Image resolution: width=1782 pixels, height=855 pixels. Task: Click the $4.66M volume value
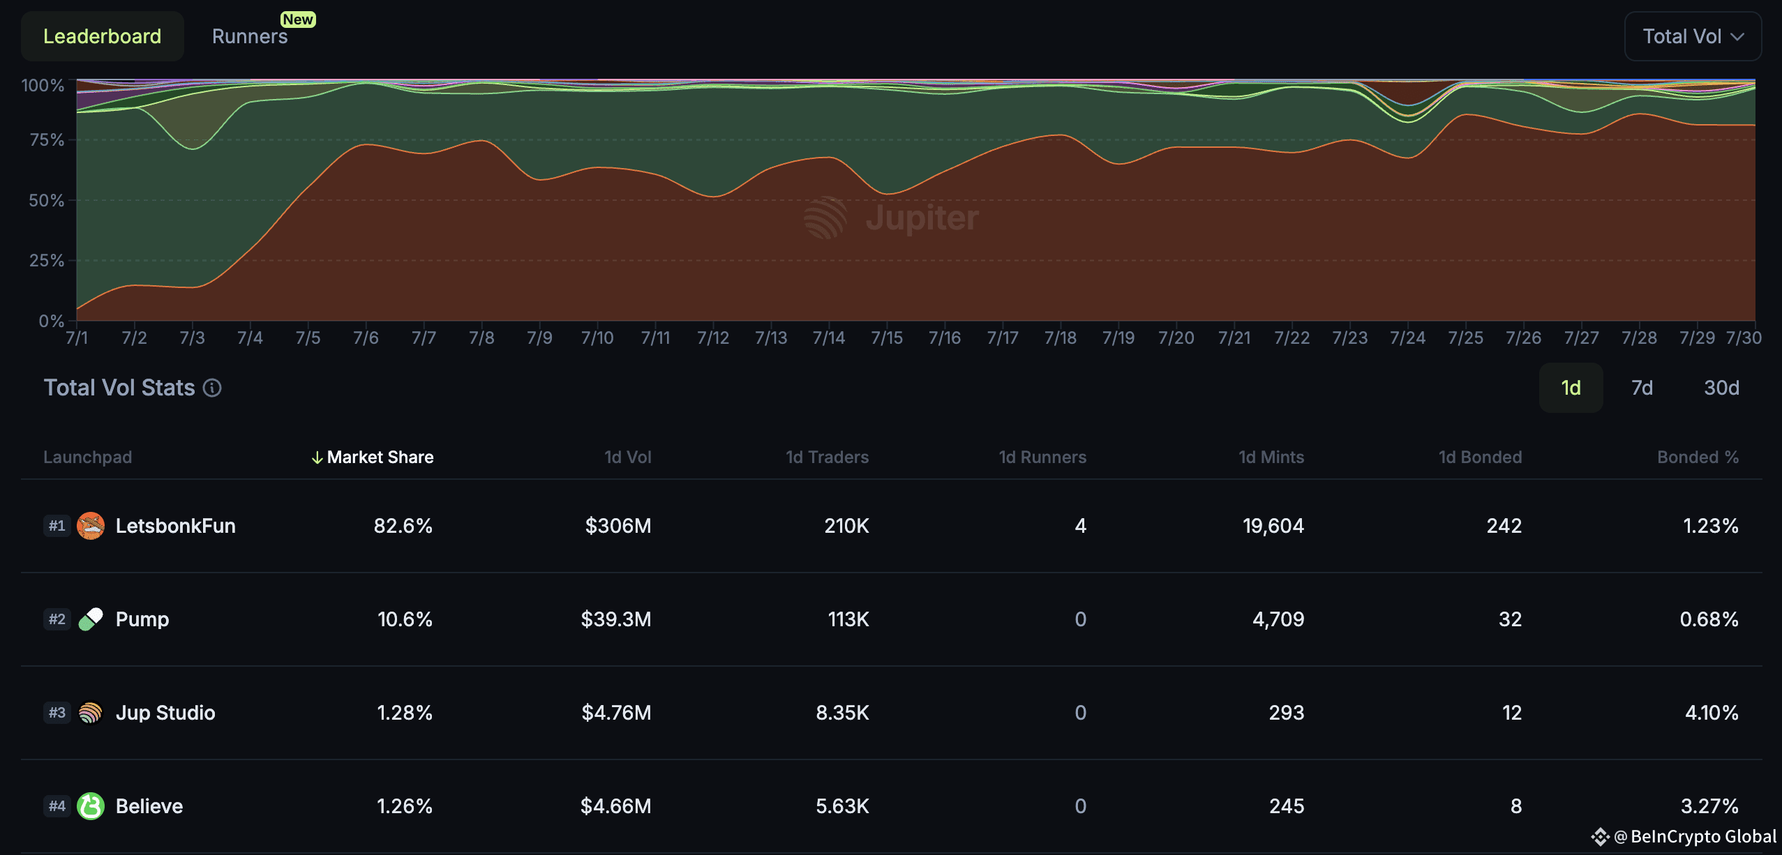coord(616,806)
